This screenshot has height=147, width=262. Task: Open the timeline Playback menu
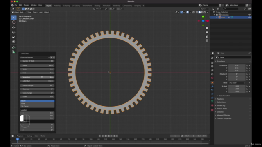coord(21,136)
